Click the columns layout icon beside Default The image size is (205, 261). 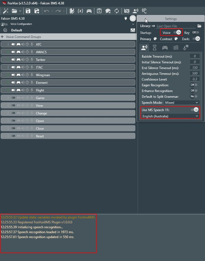pyautogui.click(x=133, y=30)
